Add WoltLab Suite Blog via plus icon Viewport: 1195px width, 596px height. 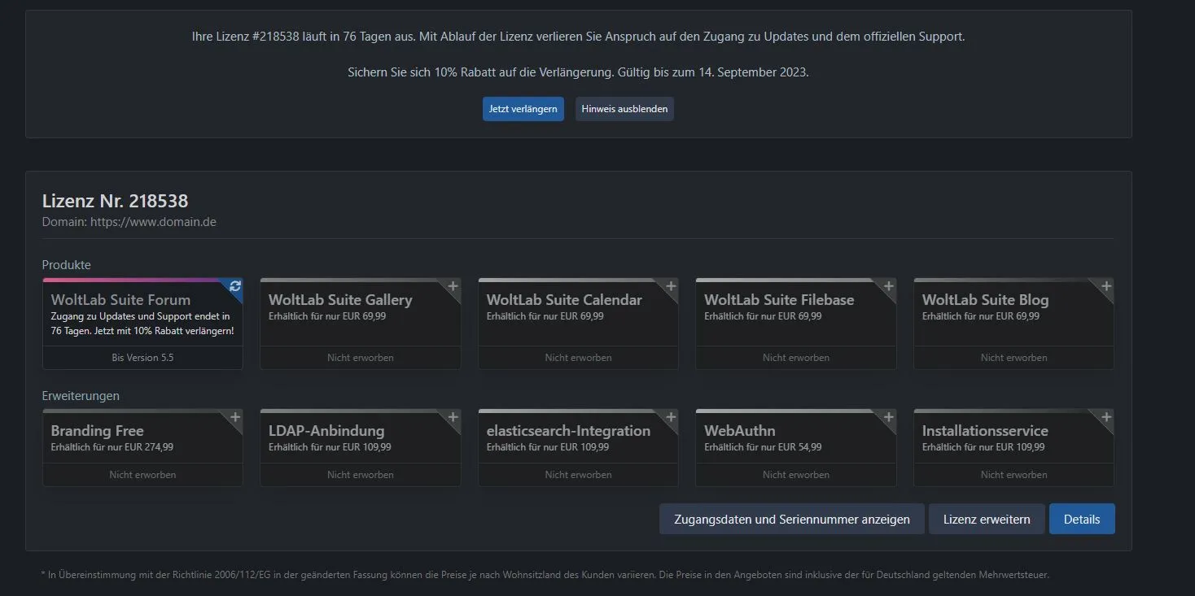1106,286
